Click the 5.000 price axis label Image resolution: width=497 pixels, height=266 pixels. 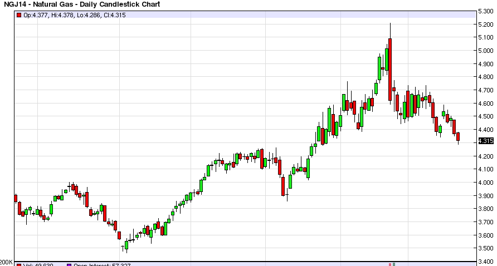(x=485, y=51)
